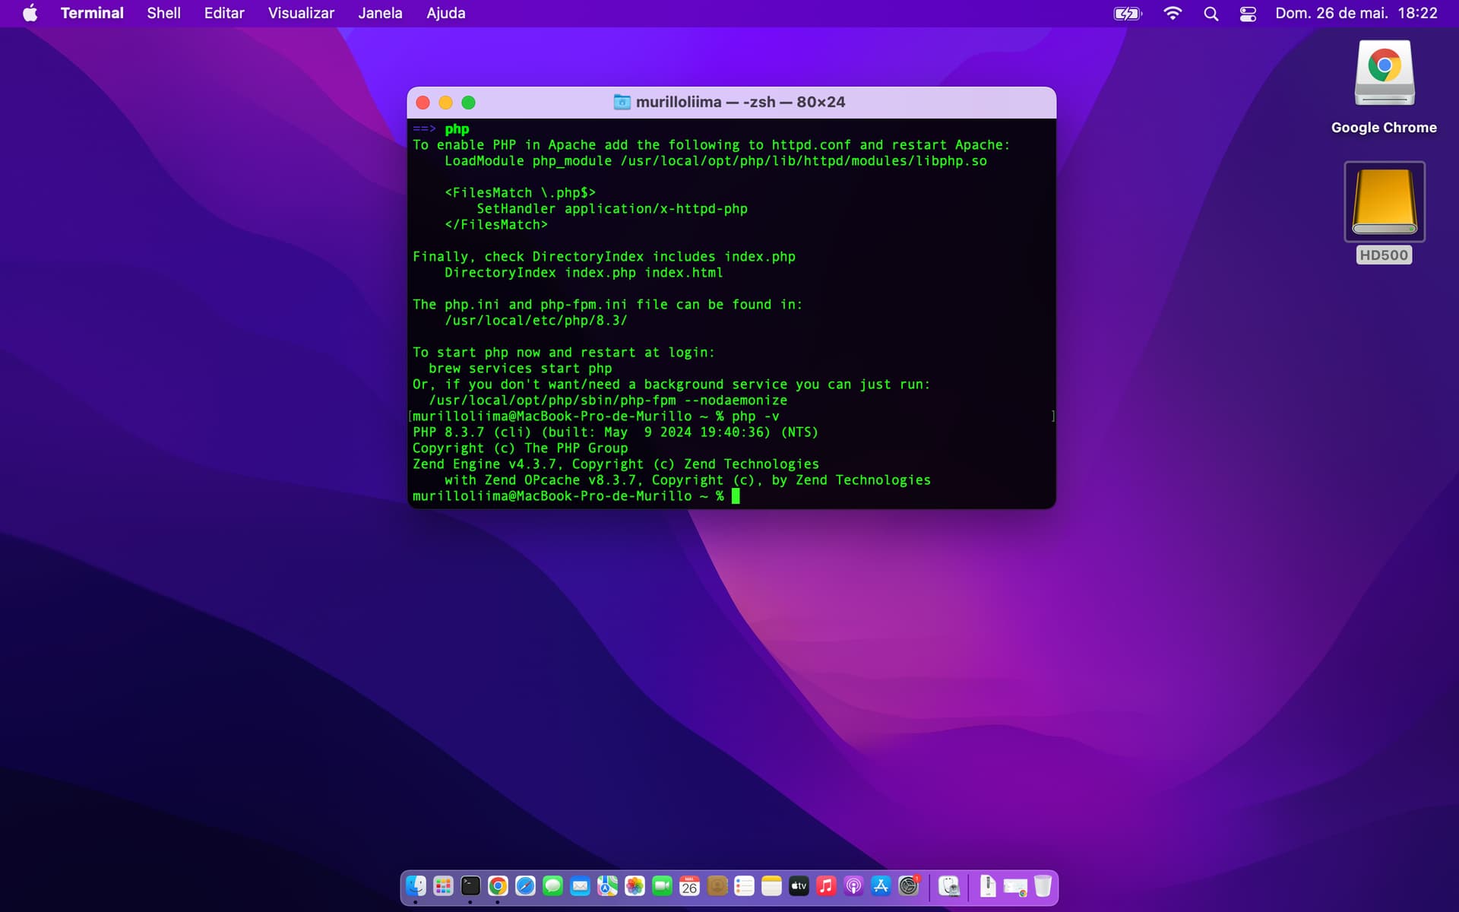Open the Chrome download item in the Dock

point(1015,887)
